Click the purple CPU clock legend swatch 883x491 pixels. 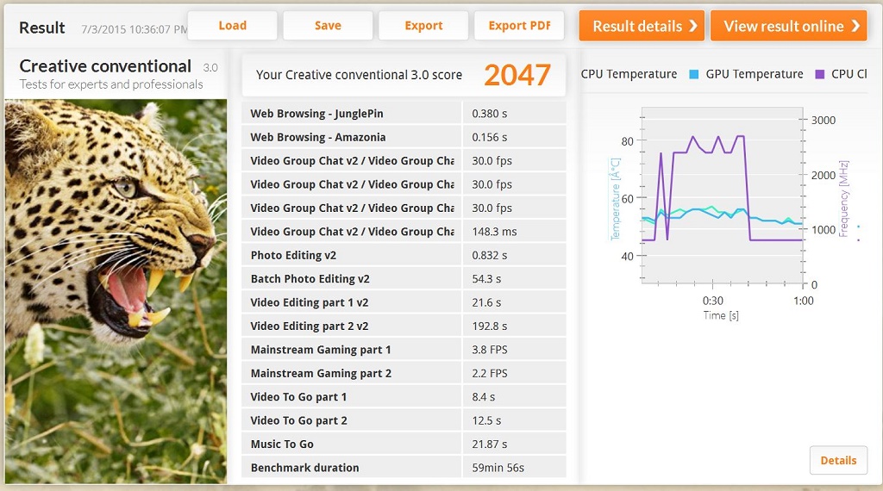820,75
